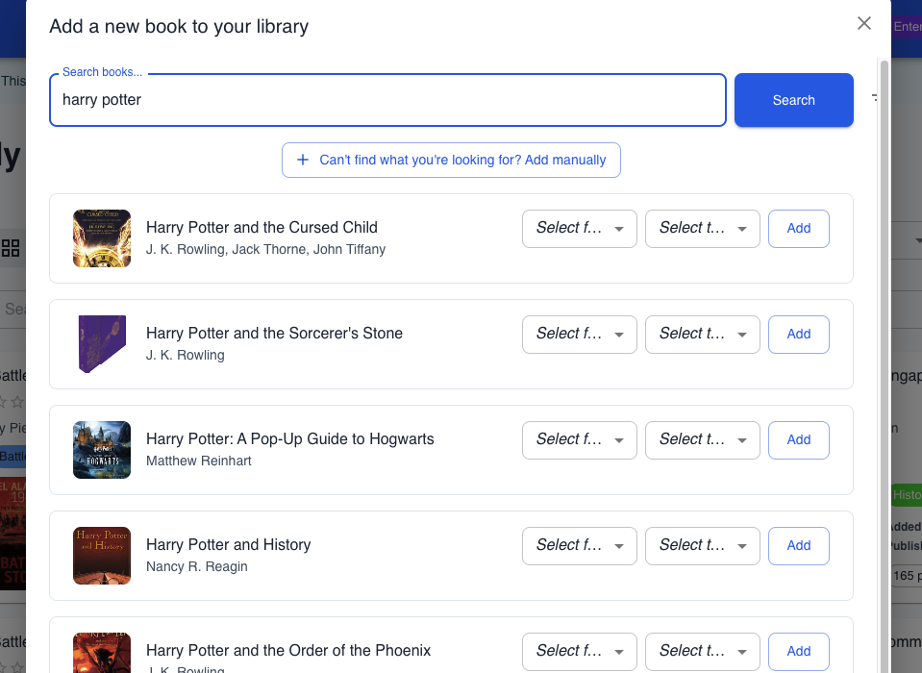
Task: Click author text Nancy R. Reagin
Action: 197,566
